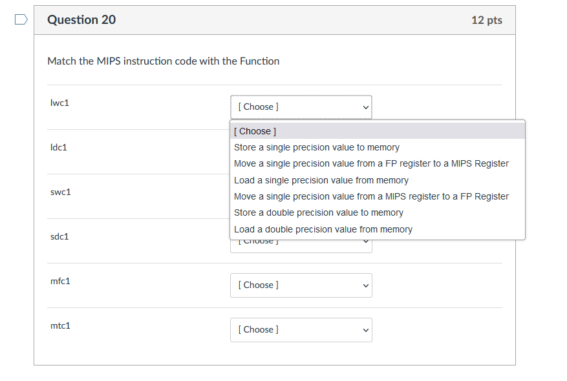The width and height of the screenshot is (567, 381).
Task: Choose the FP register to MIPS Register option
Action: coord(370,163)
